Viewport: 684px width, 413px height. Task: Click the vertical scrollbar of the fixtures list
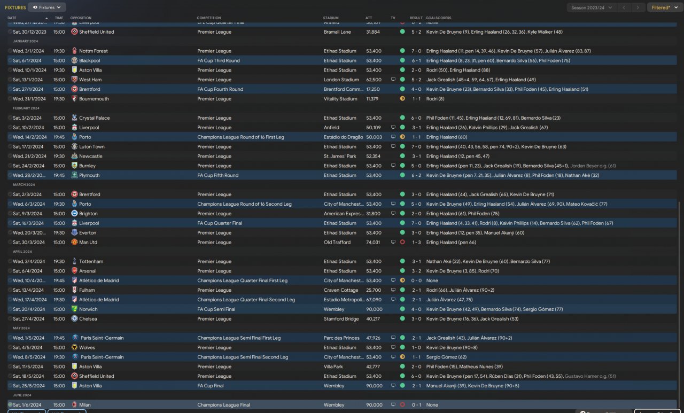tap(680, 305)
